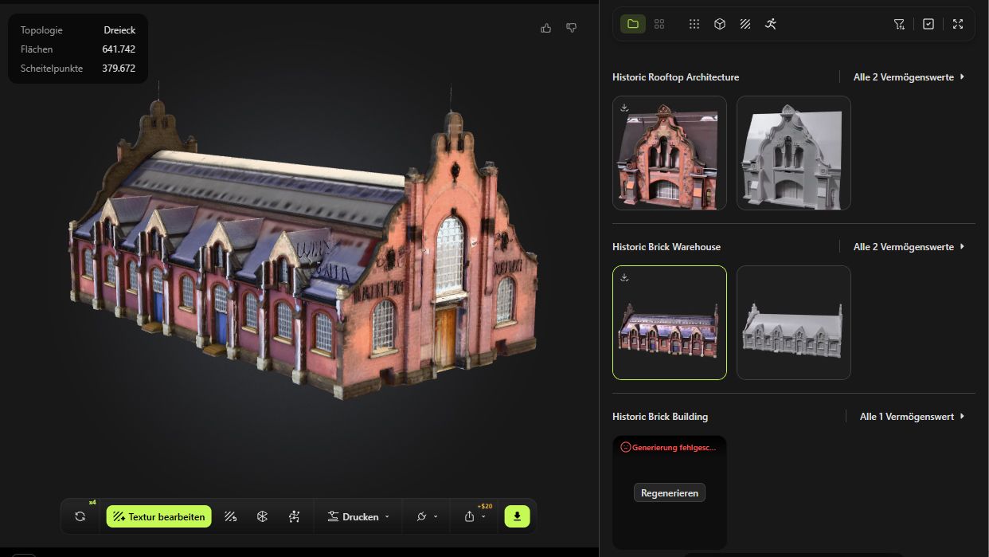Select the gray Historic Brick Warehouse thumbnail
The height and width of the screenshot is (557, 989).
pyautogui.click(x=793, y=323)
